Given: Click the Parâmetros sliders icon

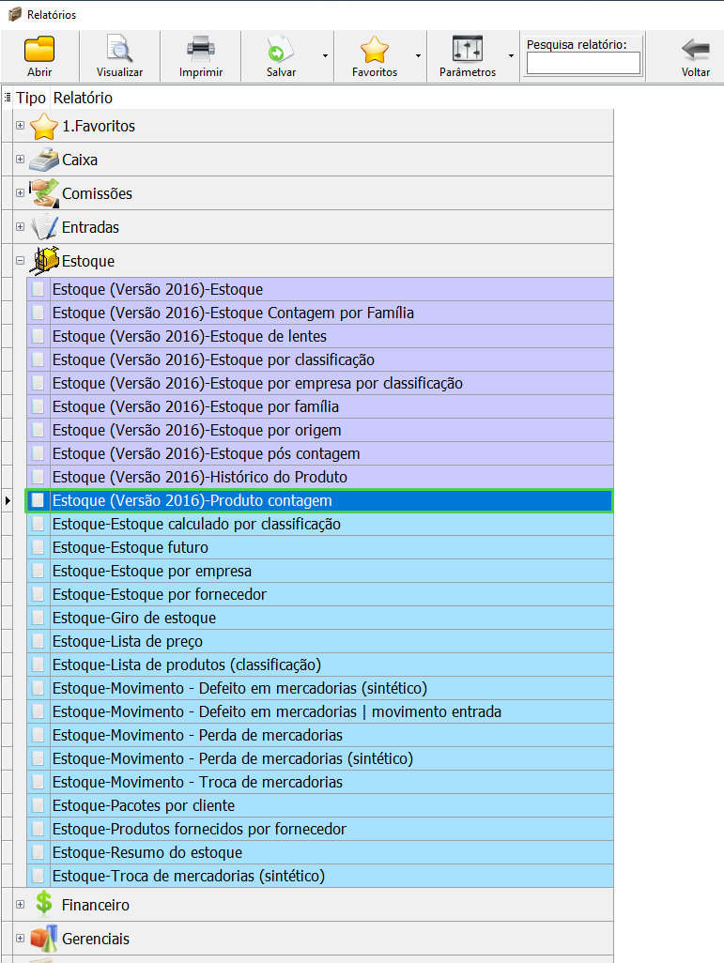Looking at the screenshot, I should tap(467, 49).
